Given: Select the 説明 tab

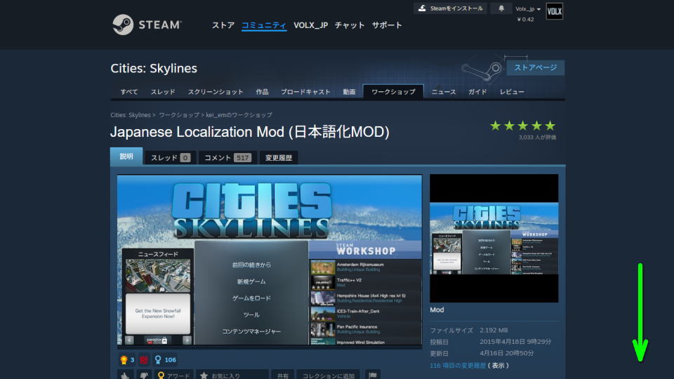Looking at the screenshot, I should 126,157.
